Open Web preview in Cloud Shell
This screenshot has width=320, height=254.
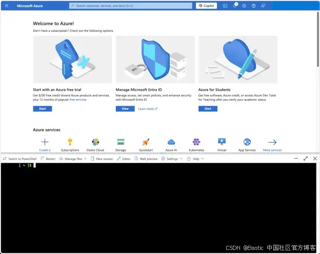146,159
